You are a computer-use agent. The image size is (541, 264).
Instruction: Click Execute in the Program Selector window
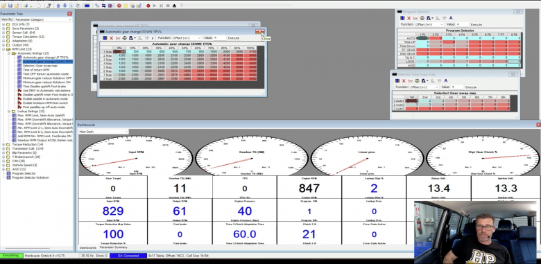476,24
